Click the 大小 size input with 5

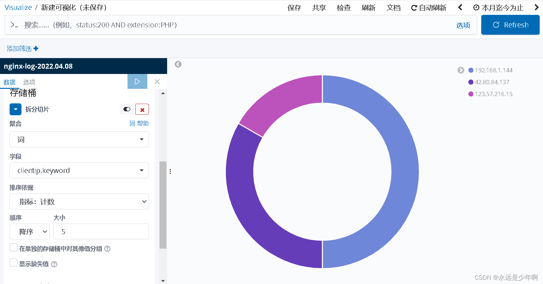tap(101, 231)
